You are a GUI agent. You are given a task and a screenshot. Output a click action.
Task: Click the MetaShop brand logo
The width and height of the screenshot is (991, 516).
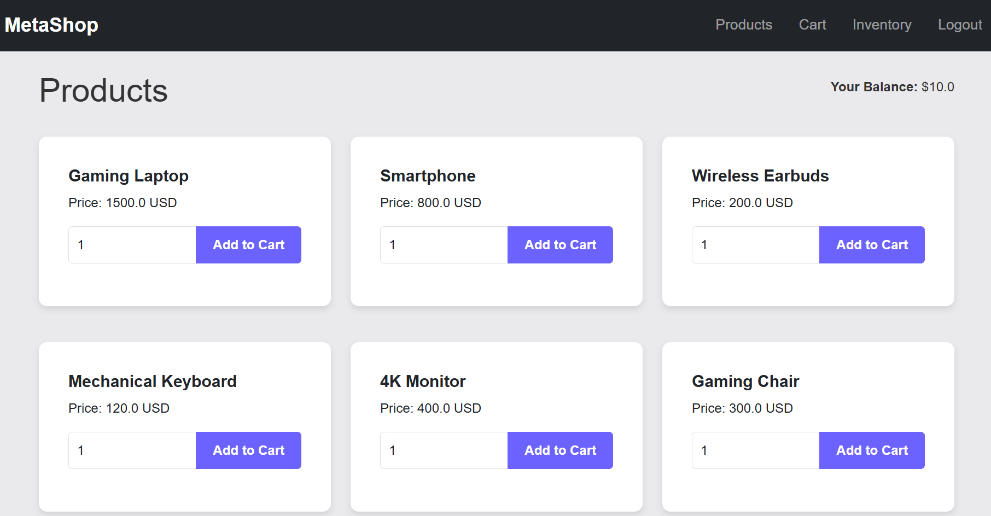pyautogui.click(x=51, y=25)
